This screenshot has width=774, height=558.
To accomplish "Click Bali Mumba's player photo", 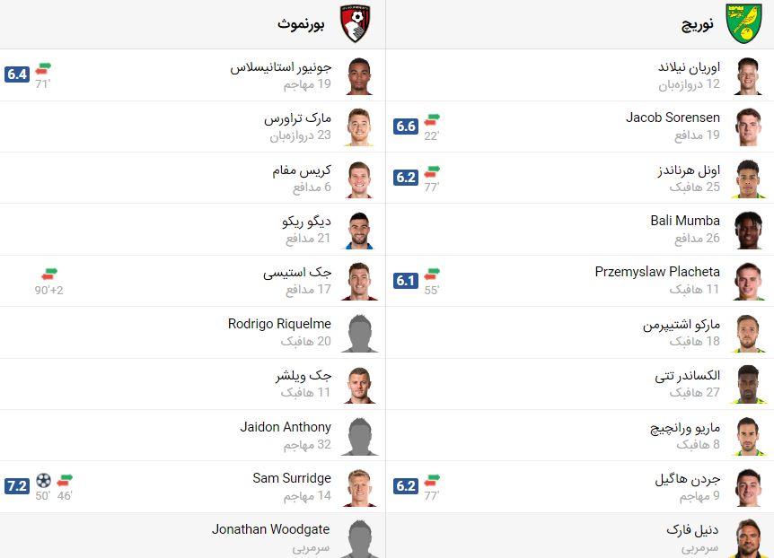I will 748,230.
